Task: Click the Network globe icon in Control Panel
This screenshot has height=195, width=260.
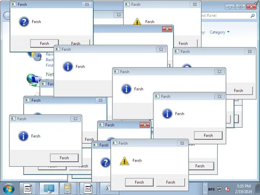Action: 33,80
